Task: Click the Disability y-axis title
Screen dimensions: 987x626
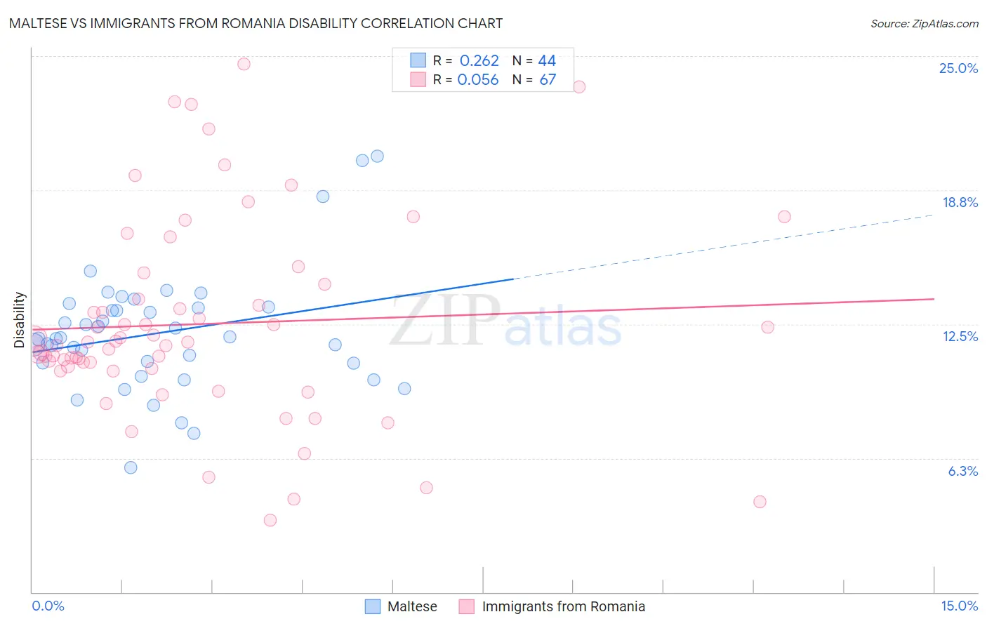Action: click(20, 320)
